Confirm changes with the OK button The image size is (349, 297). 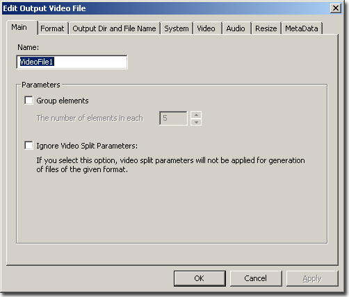[x=200, y=278]
